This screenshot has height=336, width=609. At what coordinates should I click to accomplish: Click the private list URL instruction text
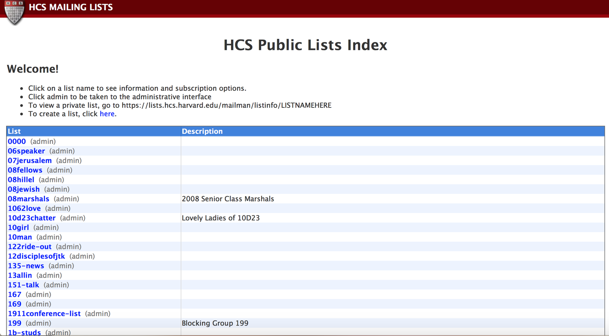(x=180, y=105)
